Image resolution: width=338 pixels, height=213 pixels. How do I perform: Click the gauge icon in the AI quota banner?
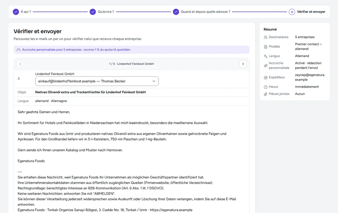tap(19, 50)
